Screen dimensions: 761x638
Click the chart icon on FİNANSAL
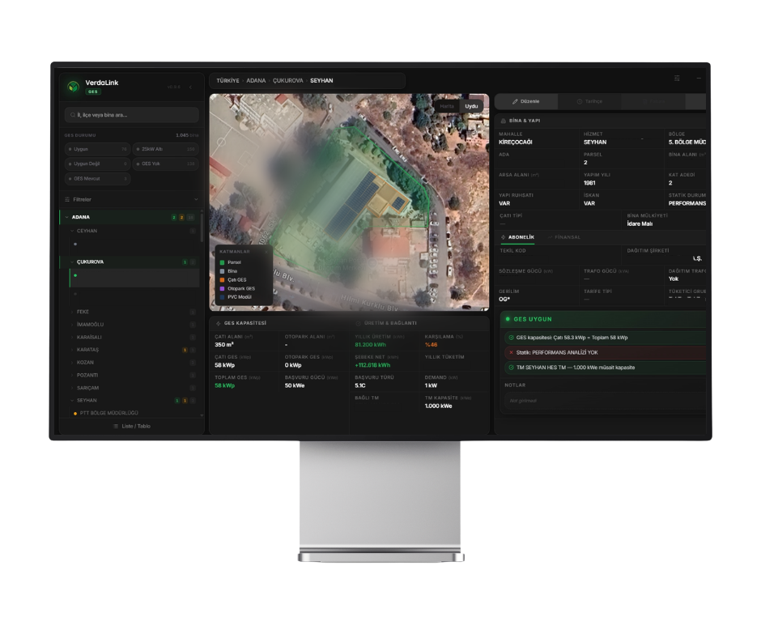click(551, 237)
